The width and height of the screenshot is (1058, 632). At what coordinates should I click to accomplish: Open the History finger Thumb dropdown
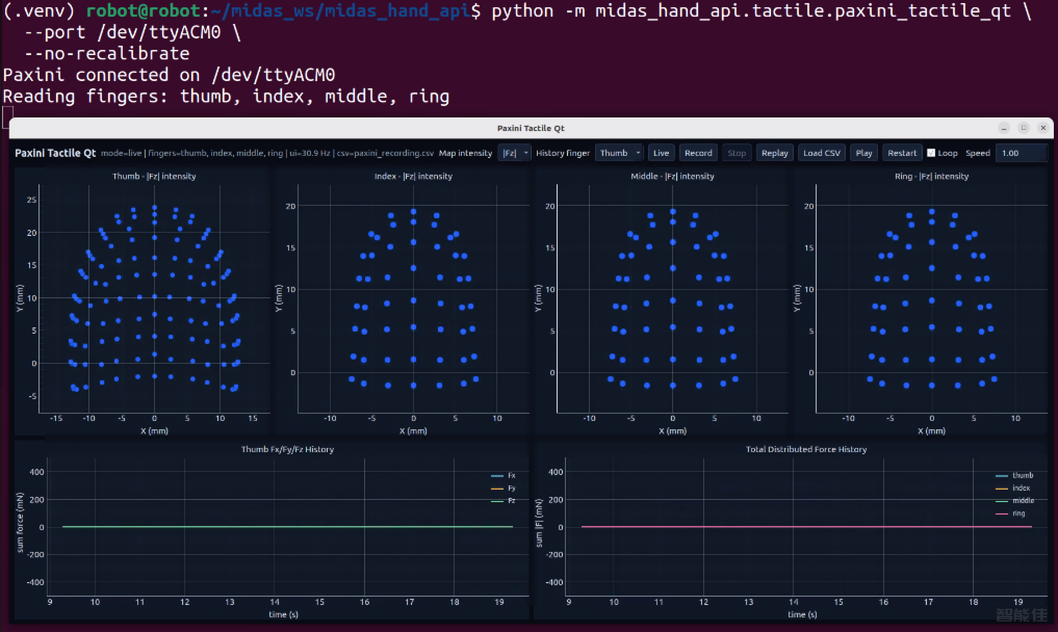[x=619, y=153]
